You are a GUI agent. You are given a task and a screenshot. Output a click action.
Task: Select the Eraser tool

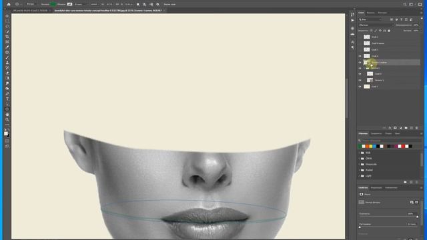point(7,73)
